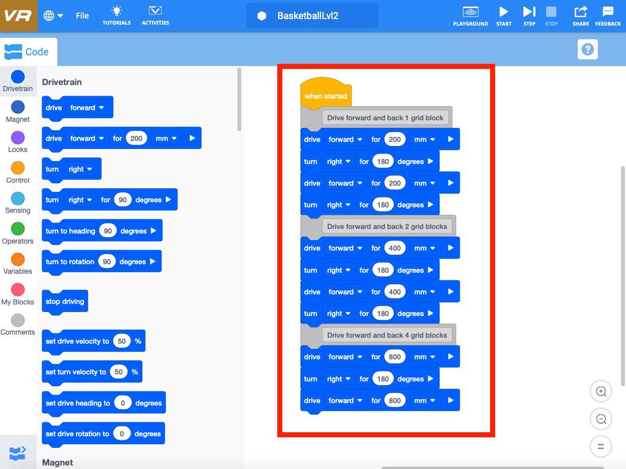
Task: Click the zoom in control on the canvas
Action: (601, 391)
